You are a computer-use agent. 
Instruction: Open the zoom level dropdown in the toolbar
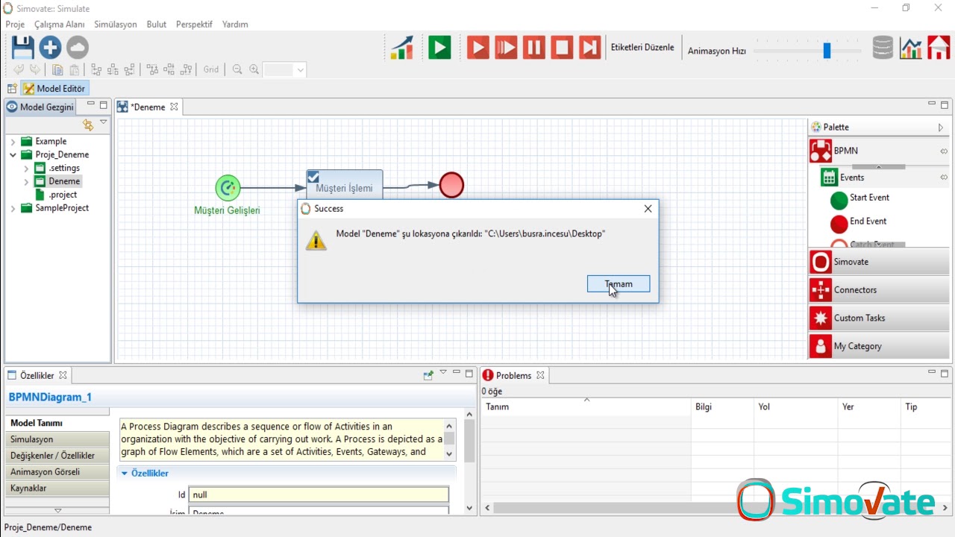[300, 69]
